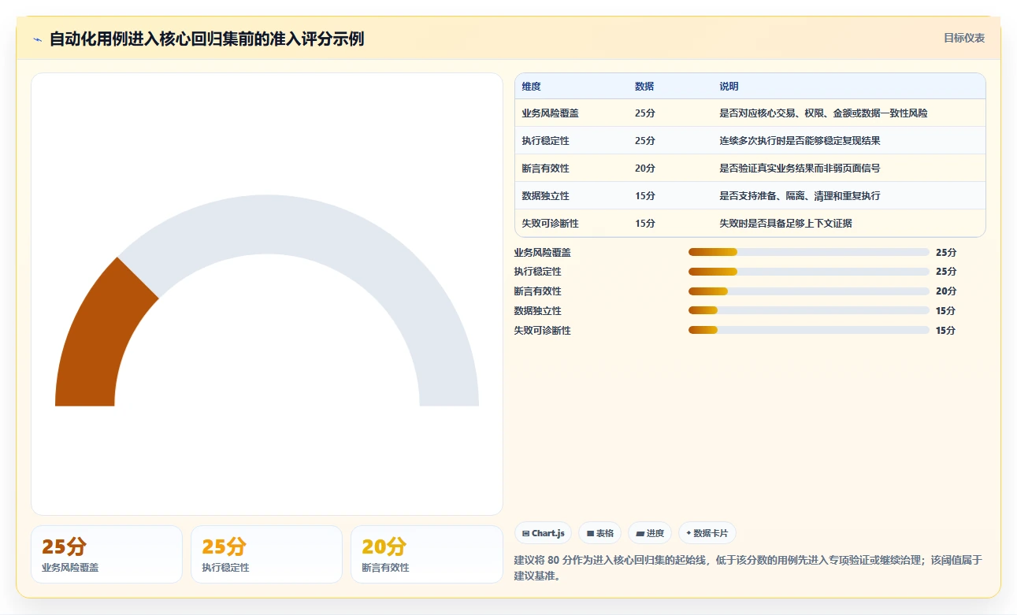Click the 表格 tag chip
The image size is (1017, 615).
pyautogui.click(x=599, y=533)
